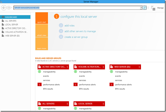Go back with the back arrow button
This screenshot has height=112, width=166.
pyautogui.click(x=4, y=8)
